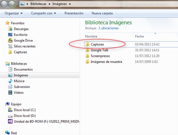
Task: Click the Red network icon
Action: pyautogui.click(x=8, y=133)
